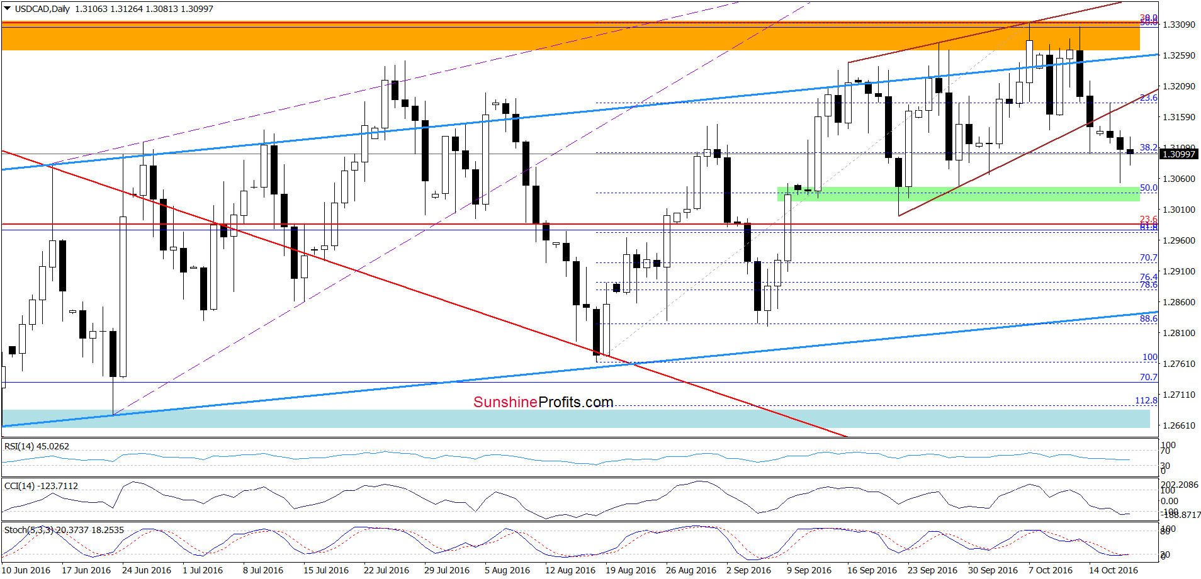Image resolution: width=1201 pixels, height=579 pixels.
Task: Click the 70.7 label just above 76.4
Action: [x=1148, y=257]
